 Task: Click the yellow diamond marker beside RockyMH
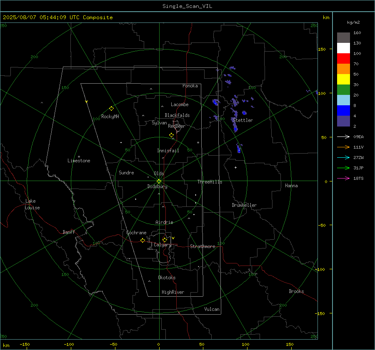[x=111, y=109]
